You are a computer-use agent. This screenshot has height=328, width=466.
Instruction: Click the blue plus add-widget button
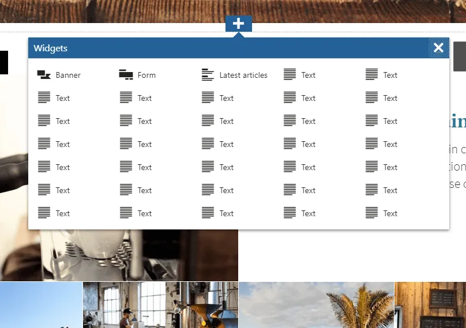pos(239,24)
